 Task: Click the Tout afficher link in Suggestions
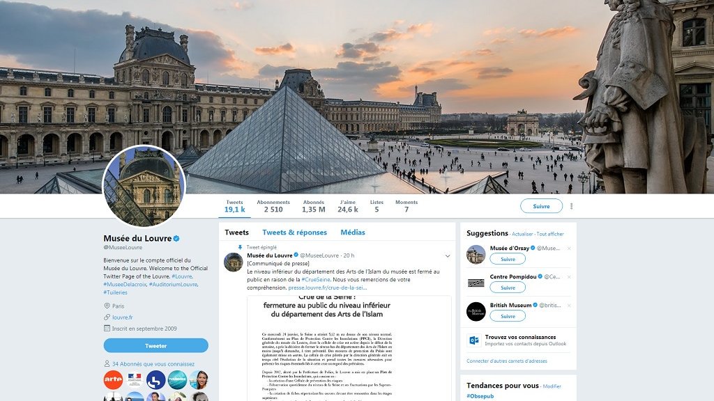click(550, 234)
